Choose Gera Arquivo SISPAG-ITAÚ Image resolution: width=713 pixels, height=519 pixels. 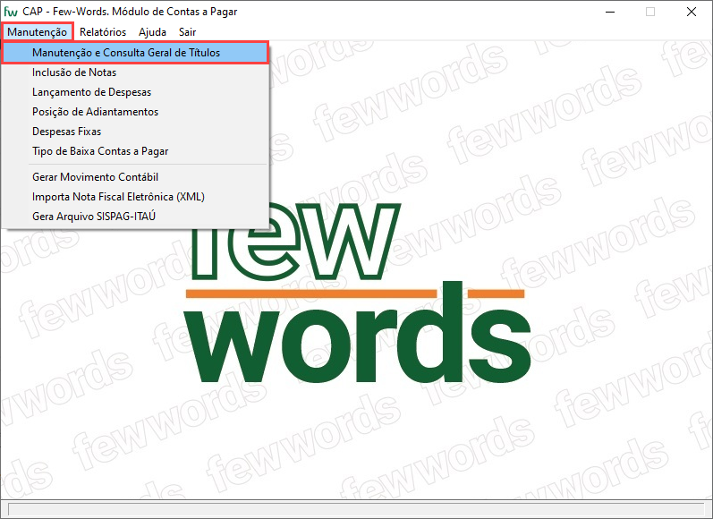point(135,216)
